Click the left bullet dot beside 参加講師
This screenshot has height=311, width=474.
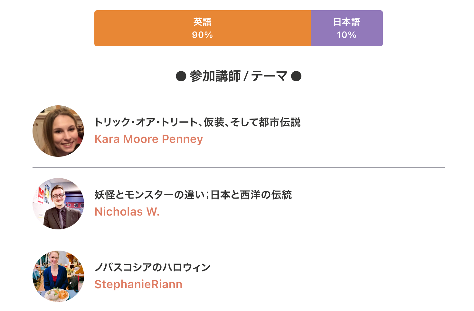pos(181,76)
